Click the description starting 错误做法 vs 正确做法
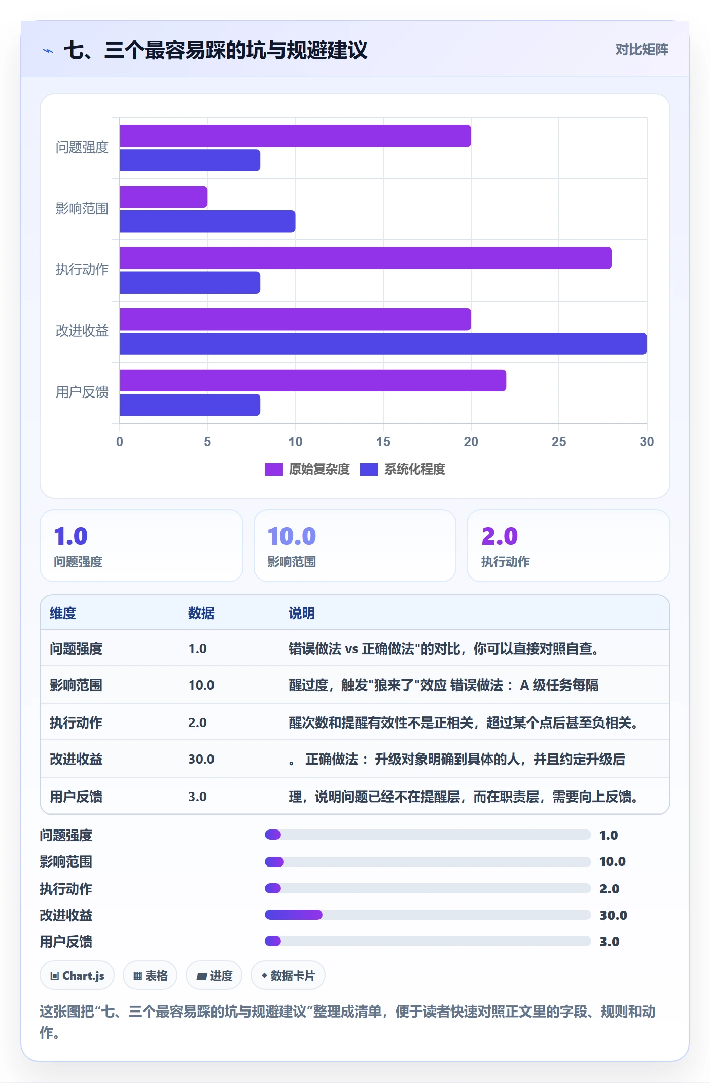The height and width of the screenshot is (1083, 710). pyautogui.click(x=446, y=648)
